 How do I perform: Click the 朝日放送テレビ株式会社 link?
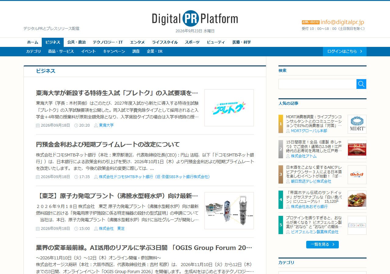coord(311,181)
